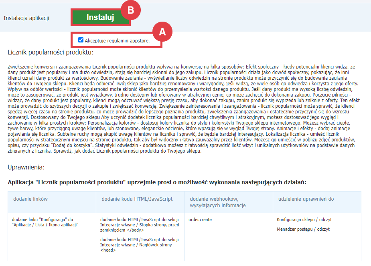Click the green "Instaluj" button

coord(101,18)
